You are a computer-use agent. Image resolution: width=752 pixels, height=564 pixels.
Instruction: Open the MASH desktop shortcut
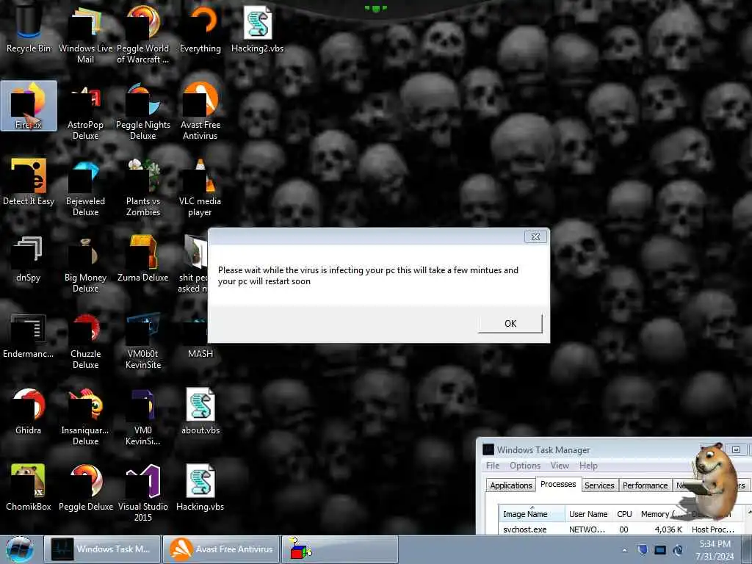pyautogui.click(x=200, y=335)
